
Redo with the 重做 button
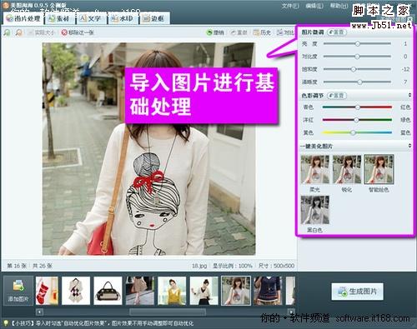239,32
